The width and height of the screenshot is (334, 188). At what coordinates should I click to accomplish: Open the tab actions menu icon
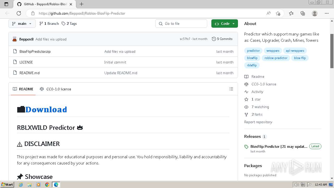6,4
